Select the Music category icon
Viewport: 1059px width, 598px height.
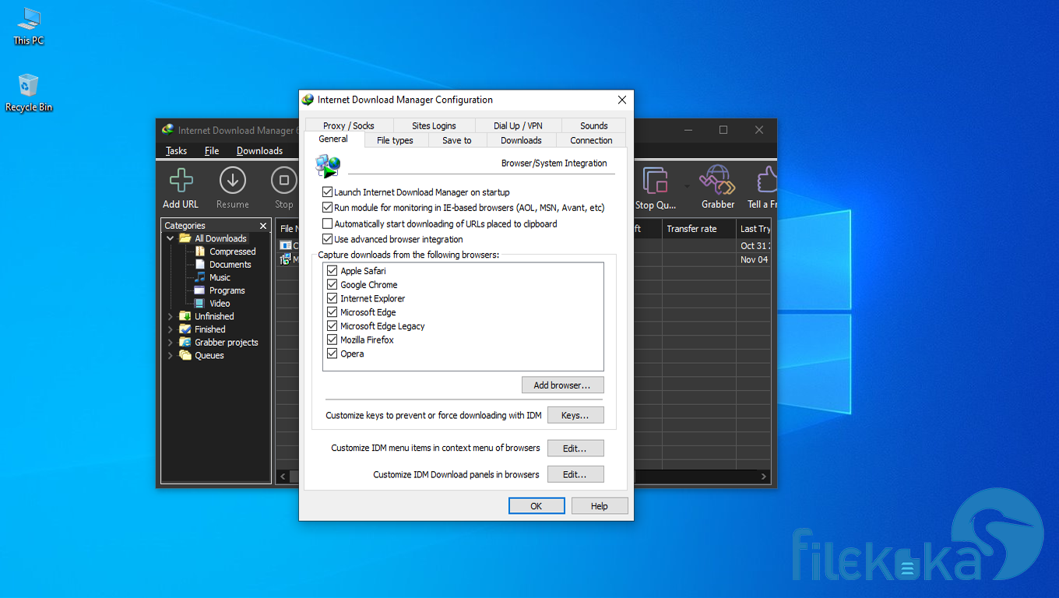pos(200,277)
